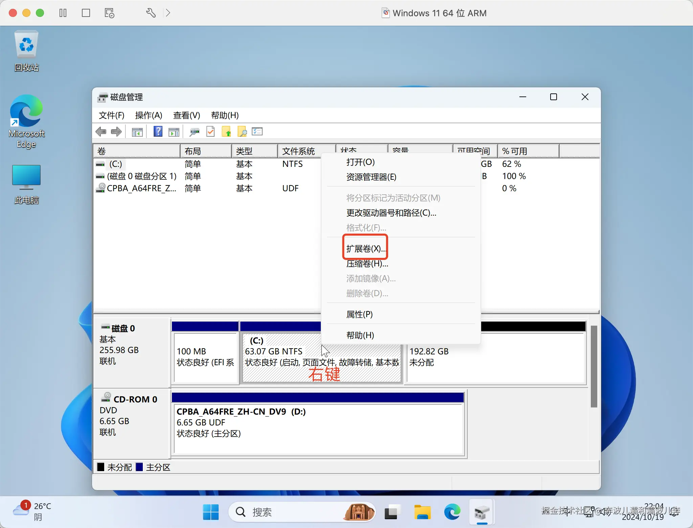Click the forward arrow toolbar icon
The height and width of the screenshot is (528, 693).
click(x=116, y=132)
